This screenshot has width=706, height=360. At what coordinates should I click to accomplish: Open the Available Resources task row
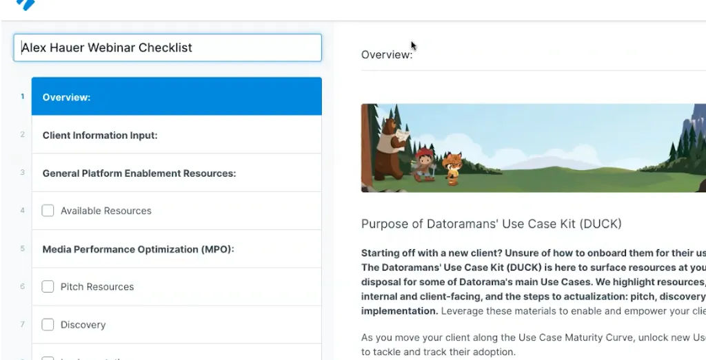pyautogui.click(x=176, y=211)
